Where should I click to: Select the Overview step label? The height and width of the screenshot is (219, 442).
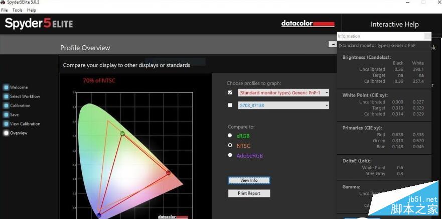19,133
